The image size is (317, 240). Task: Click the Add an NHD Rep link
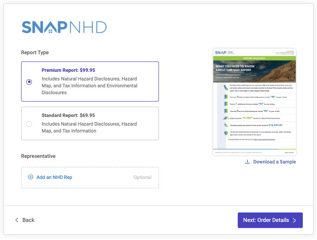pos(54,177)
